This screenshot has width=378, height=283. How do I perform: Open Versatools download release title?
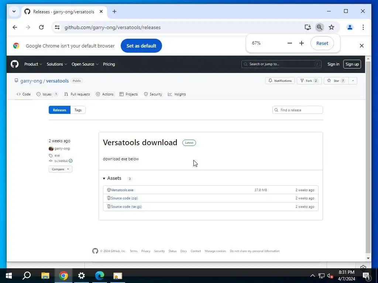pyautogui.click(x=140, y=143)
